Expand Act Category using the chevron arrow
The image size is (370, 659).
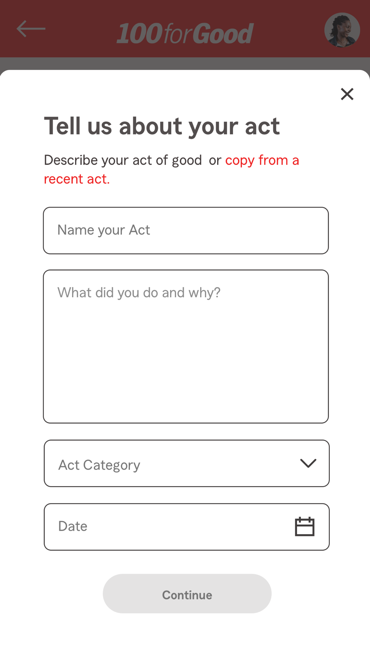tap(308, 463)
